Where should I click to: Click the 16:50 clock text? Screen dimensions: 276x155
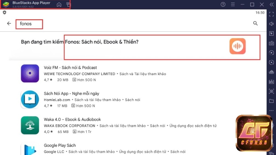coord(260,13)
